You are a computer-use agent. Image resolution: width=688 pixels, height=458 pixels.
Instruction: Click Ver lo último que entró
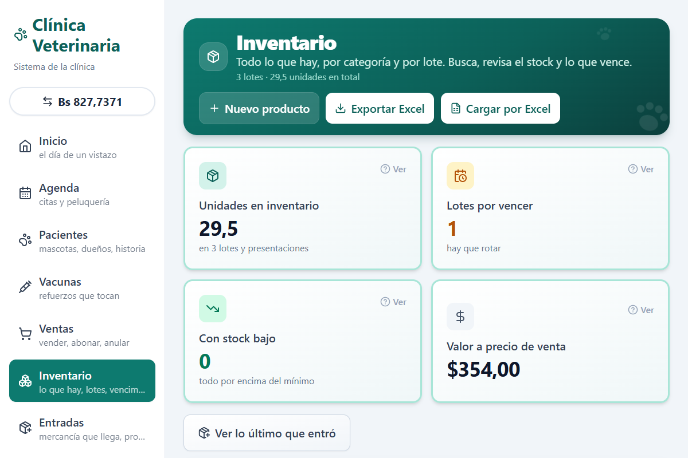[267, 433]
